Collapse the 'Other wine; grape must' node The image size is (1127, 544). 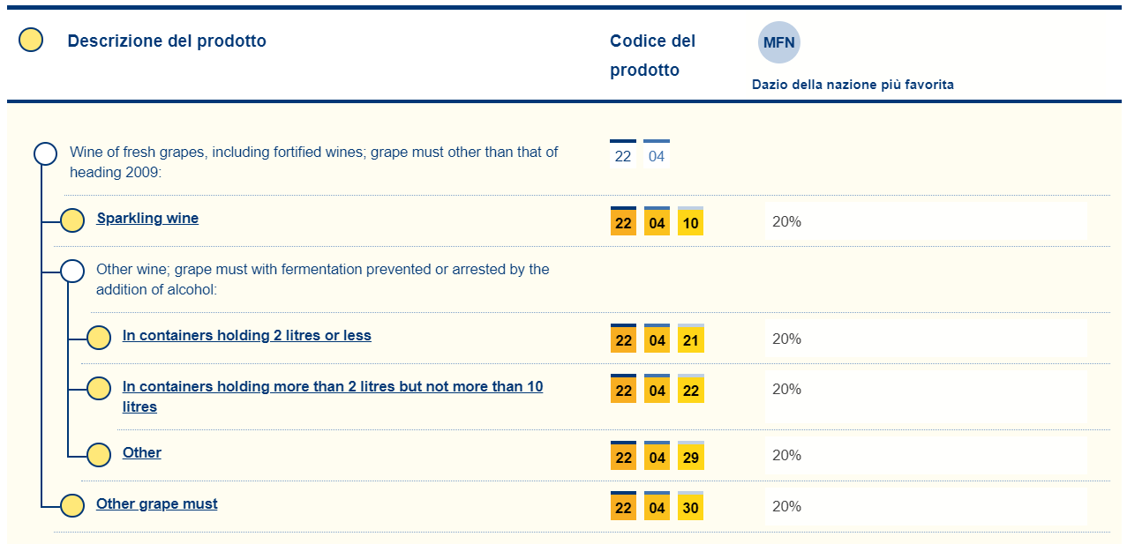click(x=72, y=271)
